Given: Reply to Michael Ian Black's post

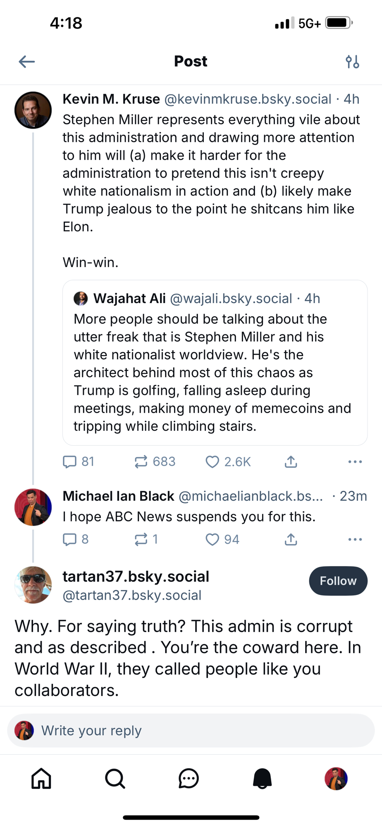Looking at the screenshot, I should (x=70, y=539).
